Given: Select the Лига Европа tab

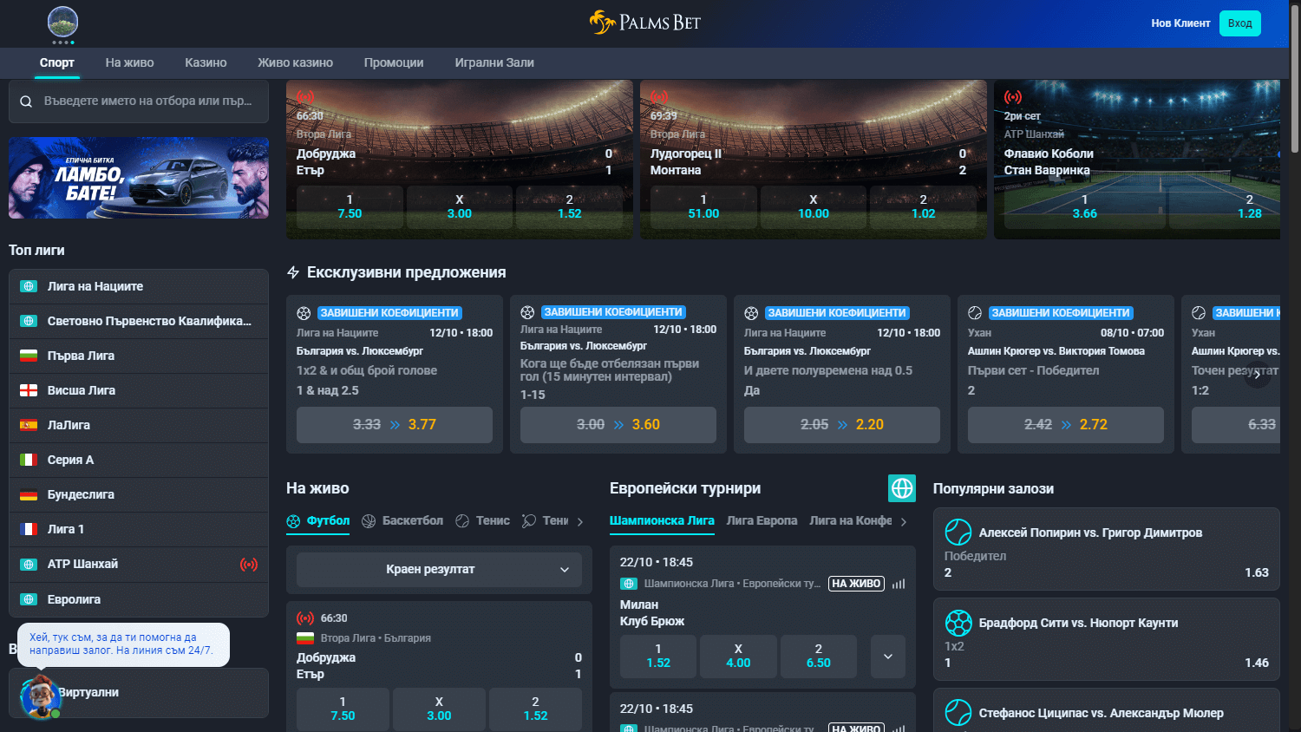Looking at the screenshot, I should [x=762, y=520].
